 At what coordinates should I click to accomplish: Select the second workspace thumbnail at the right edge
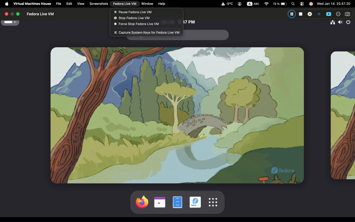tap(343, 115)
